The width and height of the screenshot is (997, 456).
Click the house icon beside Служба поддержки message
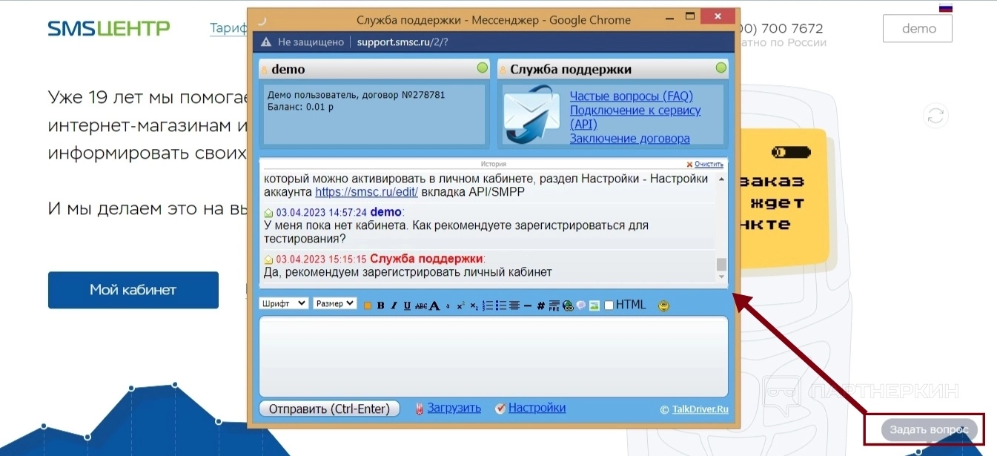(x=269, y=260)
